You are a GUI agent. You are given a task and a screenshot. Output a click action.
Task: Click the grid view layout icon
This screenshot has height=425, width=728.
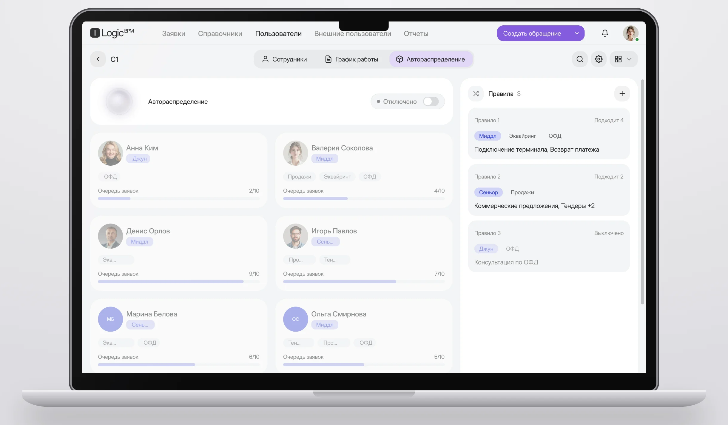pyautogui.click(x=618, y=59)
